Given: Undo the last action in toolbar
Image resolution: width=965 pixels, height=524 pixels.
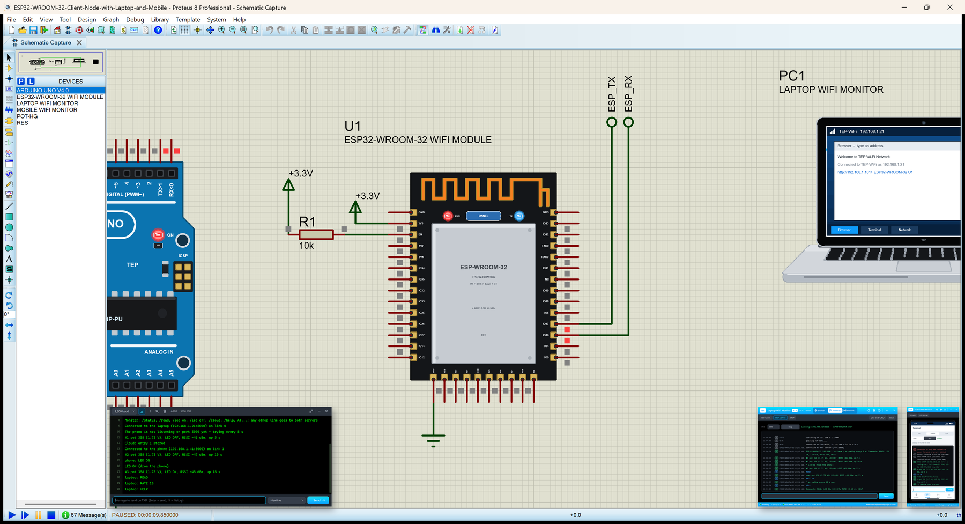Looking at the screenshot, I should point(269,30).
